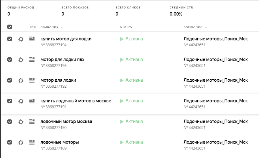The image size is (259, 158).
Task: Click the type icon of «купить лодочный мотор в москве»
Action: click(32, 101)
